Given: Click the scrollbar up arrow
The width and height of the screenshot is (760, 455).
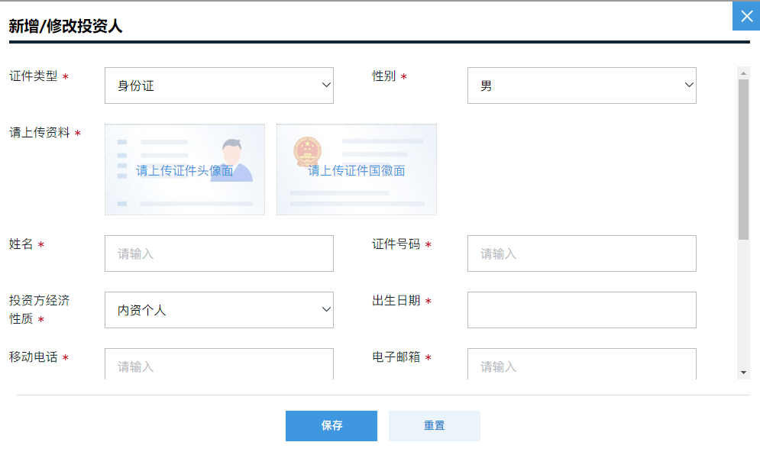Looking at the screenshot, I should (743, 73).
